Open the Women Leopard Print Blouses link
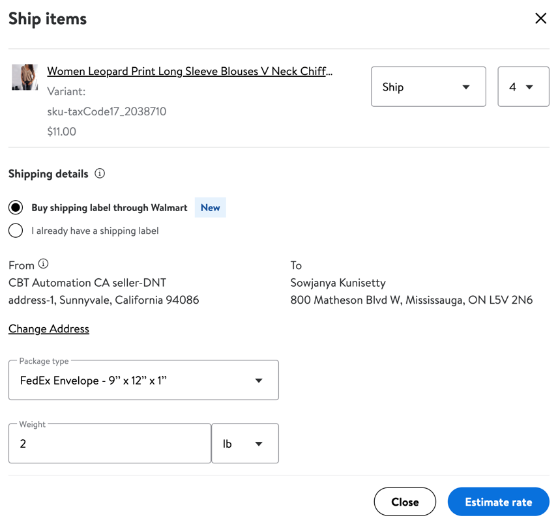Screen dimensions: 558x522 pyautogui.click(x=190, y=71)
